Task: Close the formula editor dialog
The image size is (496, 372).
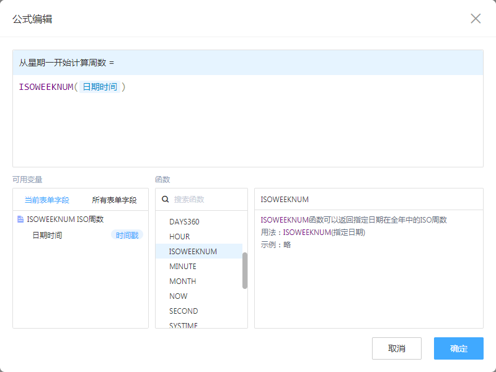Action: pyautogui.click(x=476, y=19)
